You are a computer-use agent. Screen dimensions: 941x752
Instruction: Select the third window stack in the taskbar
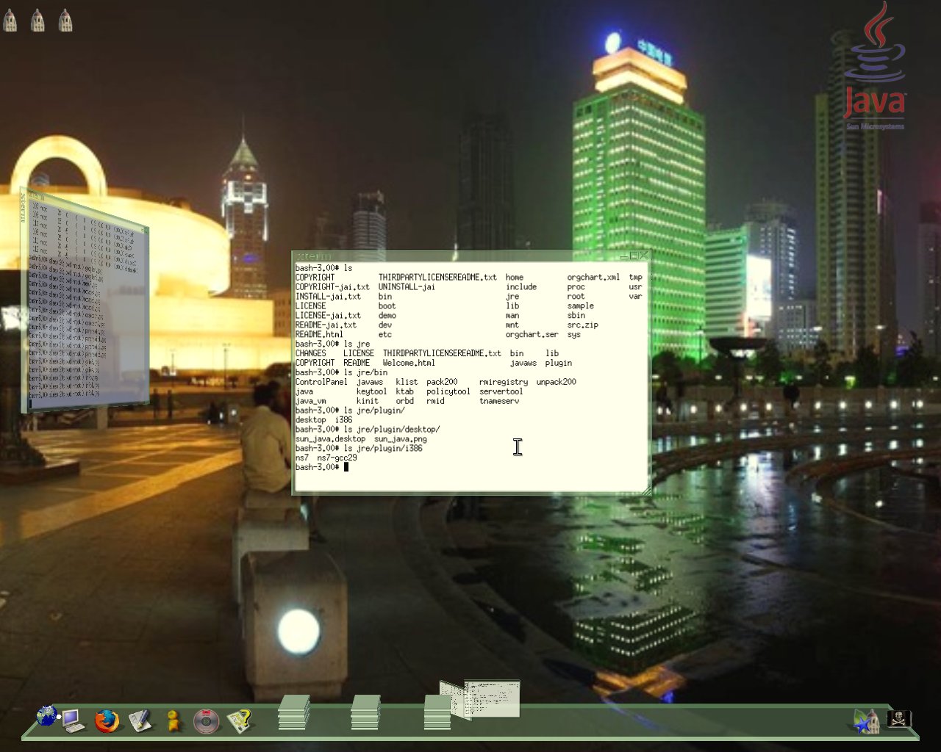coord(437,712)
